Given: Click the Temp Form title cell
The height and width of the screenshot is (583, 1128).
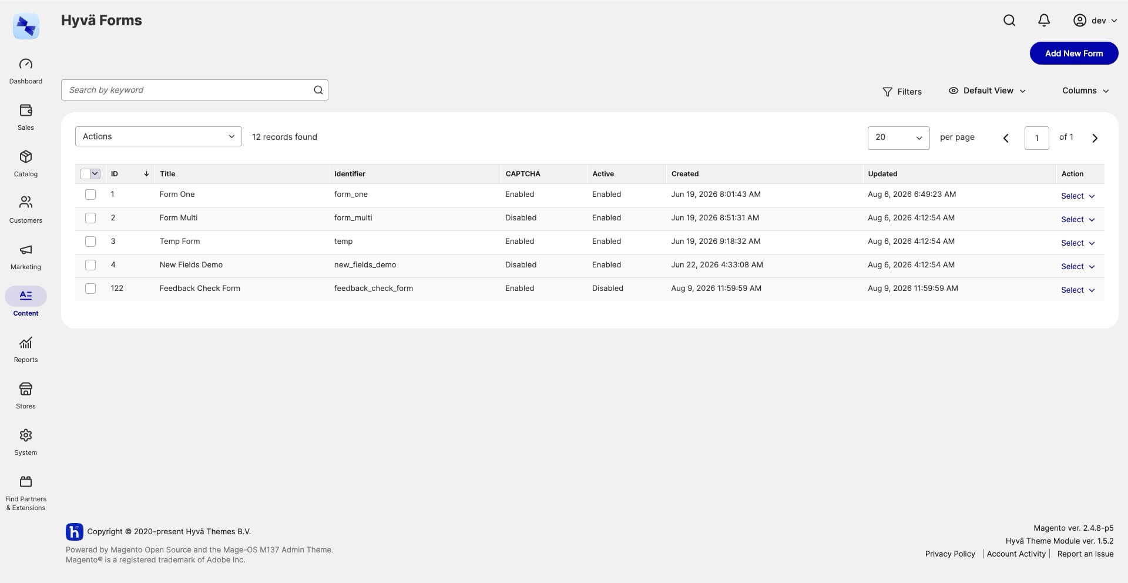Looking at the screenshot, I should (180, 242).
